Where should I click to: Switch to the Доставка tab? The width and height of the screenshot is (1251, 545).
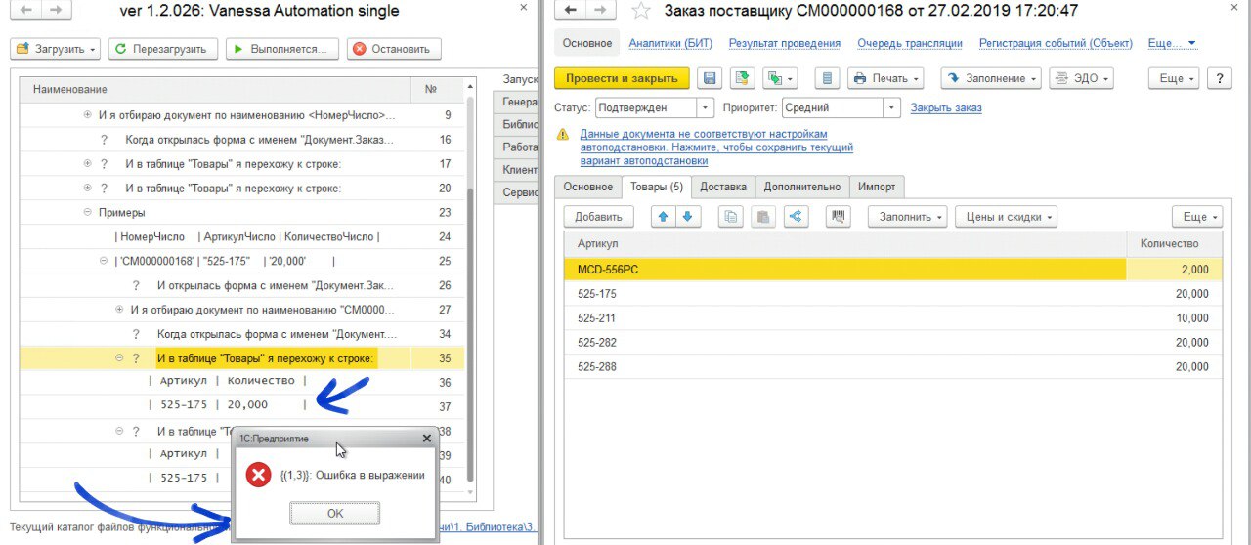click(723, 187)
